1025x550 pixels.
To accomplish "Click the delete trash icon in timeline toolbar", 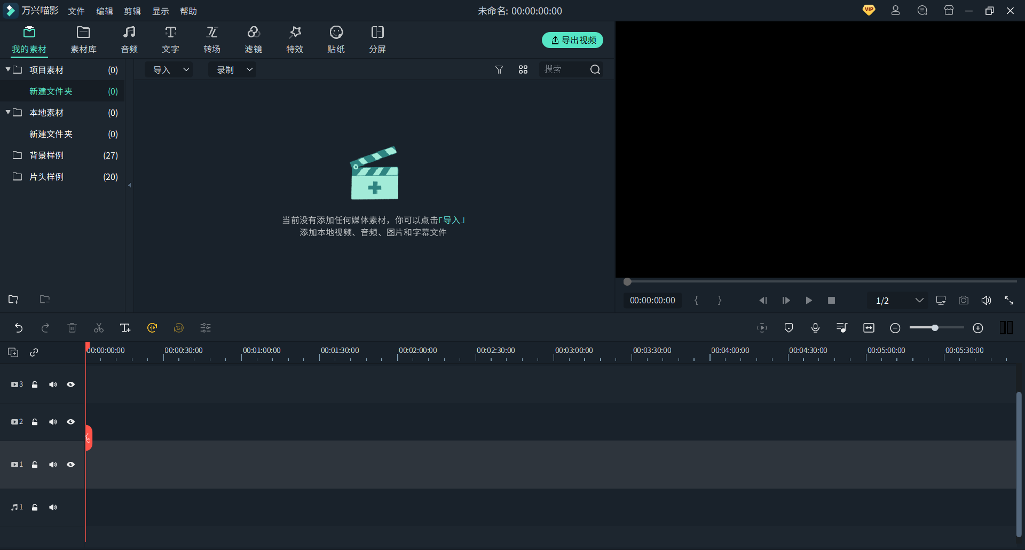I will pos(72,328).
